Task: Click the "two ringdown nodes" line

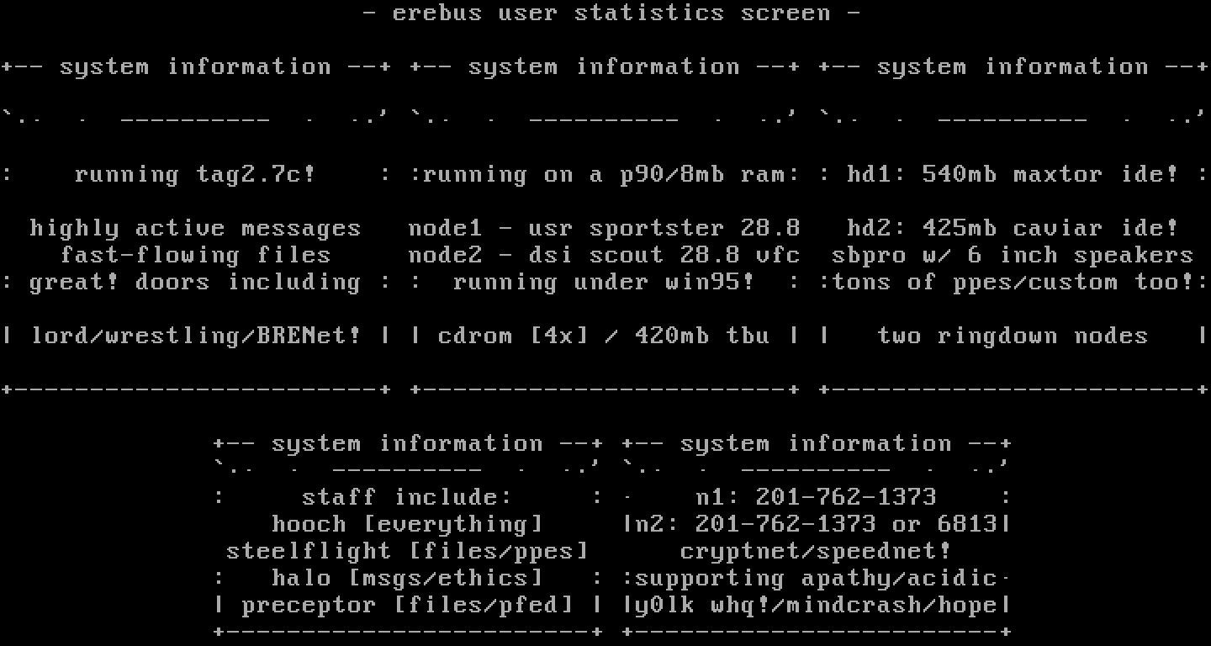Action: 1013,336
